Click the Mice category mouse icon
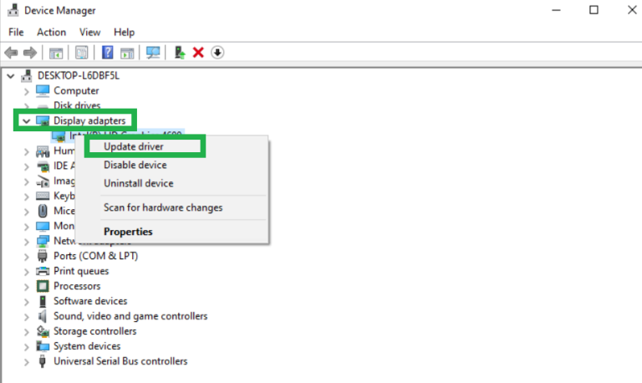Image resolution: width=642 pixels, height=383 pixels. point(43,211)
